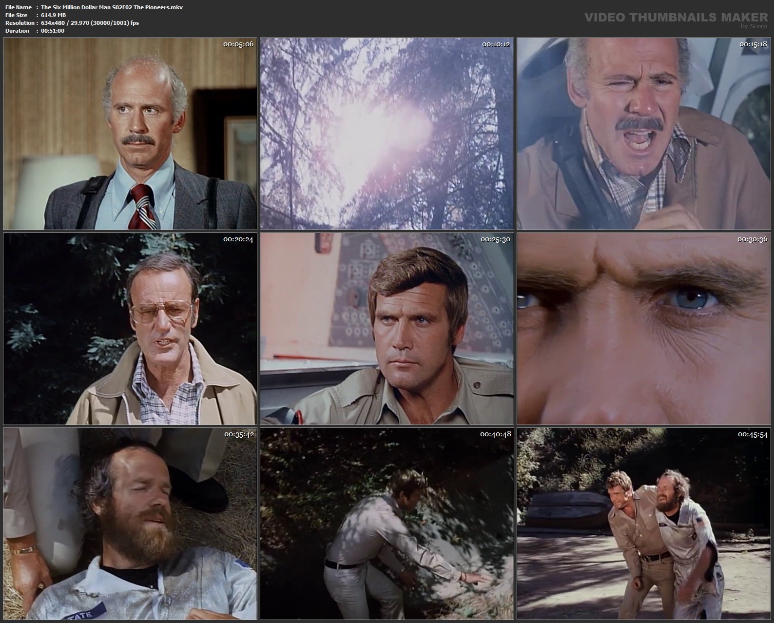The height and width of the screenshot is (623, 774).
Task: Open the thumbnail at 00:15:18
Action: 644,134
